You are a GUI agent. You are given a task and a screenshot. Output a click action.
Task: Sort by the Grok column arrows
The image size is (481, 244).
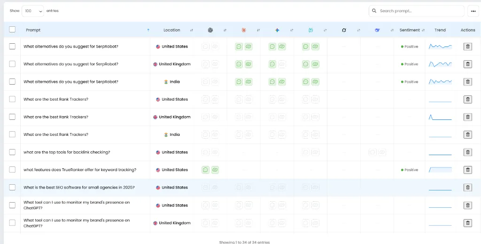[358, 30]
